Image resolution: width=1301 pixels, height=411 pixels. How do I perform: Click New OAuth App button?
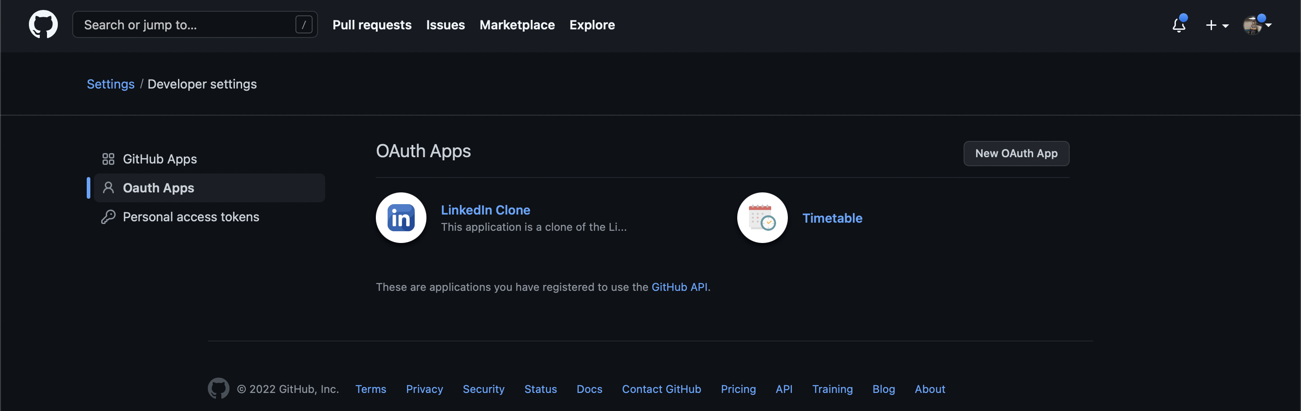point(1016,153)
